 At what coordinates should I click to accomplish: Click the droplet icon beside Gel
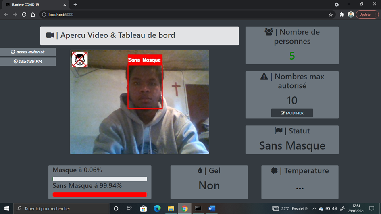(x=200, y=170)
